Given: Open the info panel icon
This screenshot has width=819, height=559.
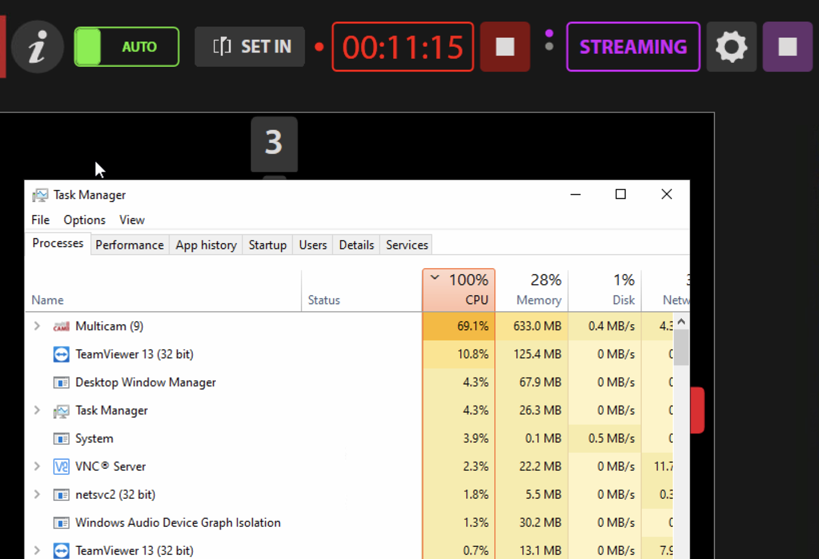Looking at the screenshot, I should 37,47.
